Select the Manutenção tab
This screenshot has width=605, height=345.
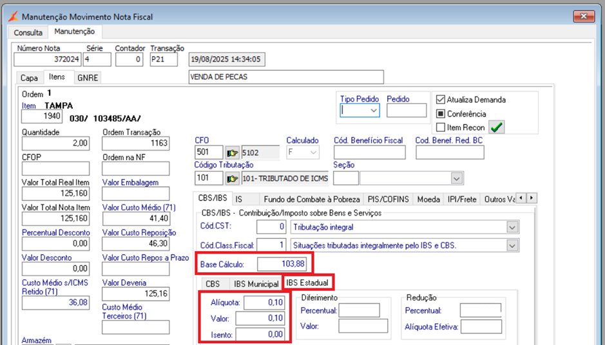tap(75, 32)
